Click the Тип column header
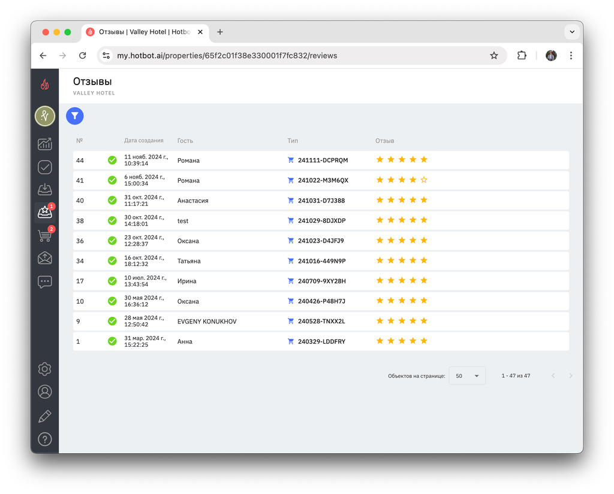Image resolution: width=614 pixels, height=494 pixels. tap(293, 141)
